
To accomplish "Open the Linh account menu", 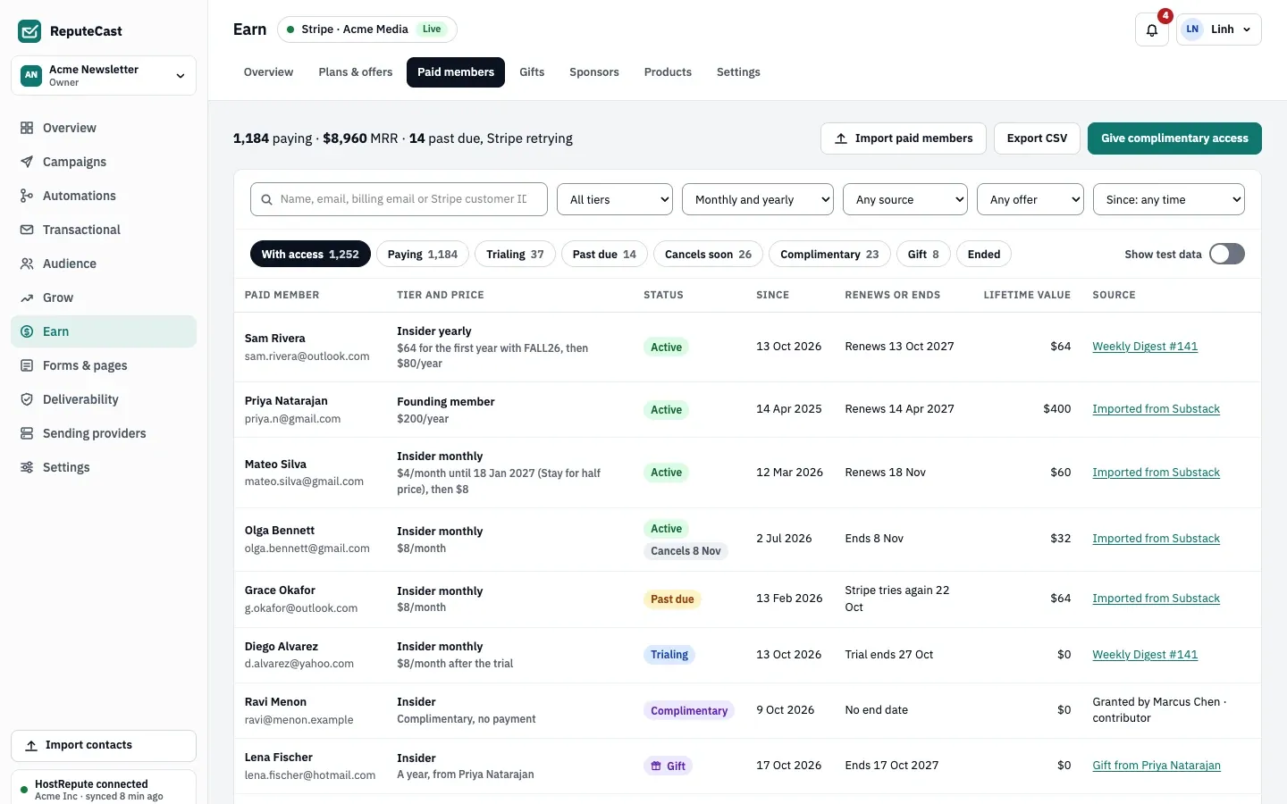I will [1219, 29].
